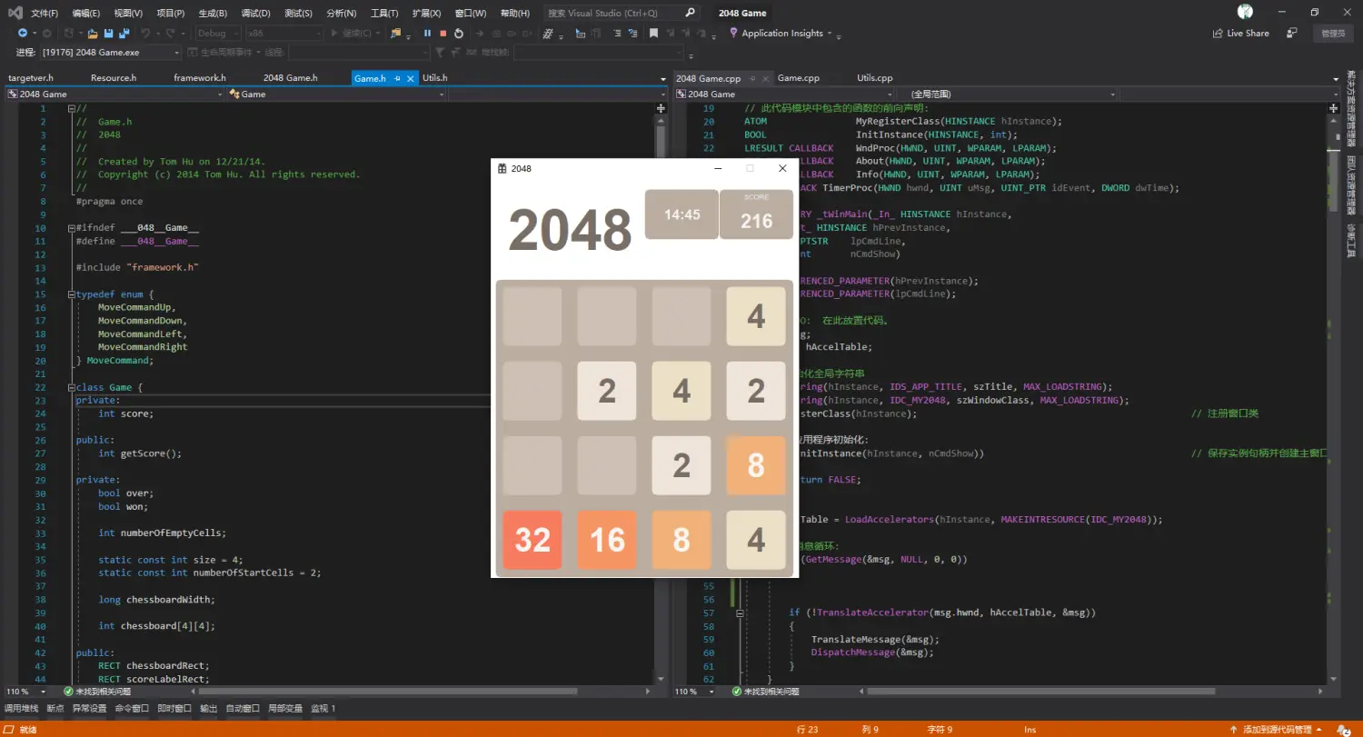
Task: Click the Live Share button
Action: (1241, 33)
